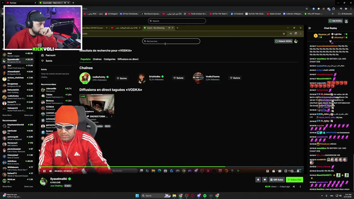
Task: Open the Populaire tab in the search results
Action: coord(85,59)
